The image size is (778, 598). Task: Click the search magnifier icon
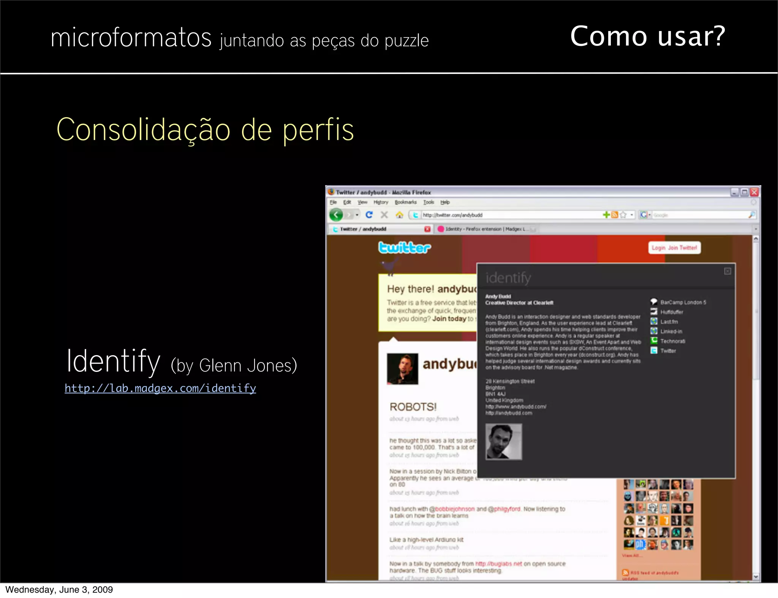point(751,215)
